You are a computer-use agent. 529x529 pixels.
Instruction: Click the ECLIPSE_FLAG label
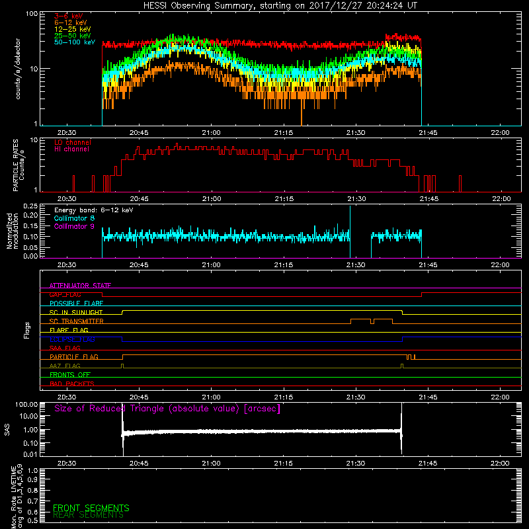(x=72, y=339)
